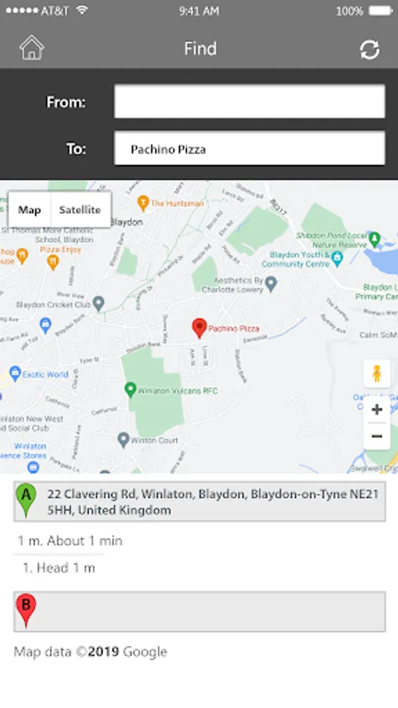The height and width of the screenshot is (708, 398).
Task: Zoom out with the minus button
Action: (x=377, y=436)
